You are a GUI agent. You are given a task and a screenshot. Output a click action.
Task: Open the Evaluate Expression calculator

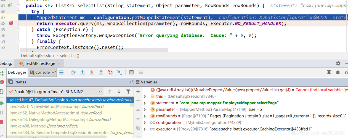(x=131, y=72)
